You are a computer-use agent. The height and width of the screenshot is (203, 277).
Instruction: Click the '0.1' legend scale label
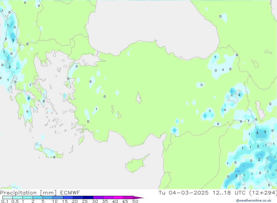tap(5, 201)
